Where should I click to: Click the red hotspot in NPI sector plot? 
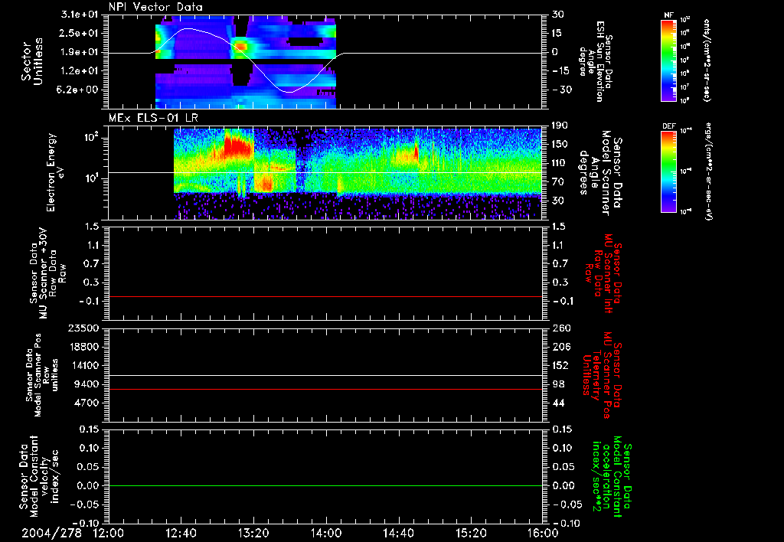tap(240, 47)
